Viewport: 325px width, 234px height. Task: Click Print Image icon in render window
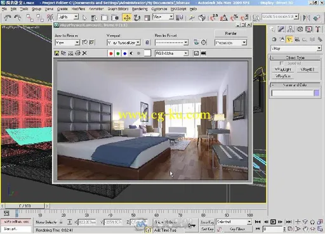pos(77,53)
